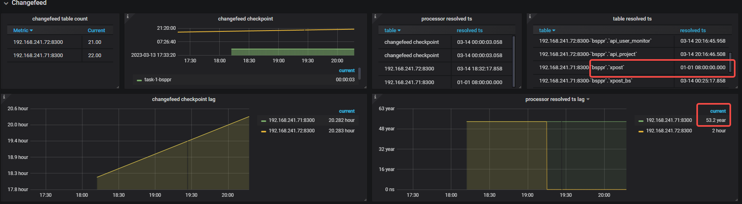Screen dimensions: 742x204
Task: Collapse the Changefeed row chevron
Action: click(x=6, y=3)
